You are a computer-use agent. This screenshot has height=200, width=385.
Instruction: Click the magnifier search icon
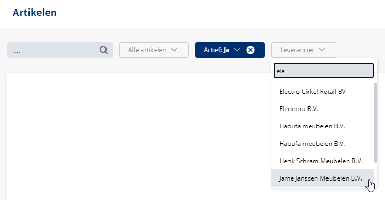click(104, 50)
